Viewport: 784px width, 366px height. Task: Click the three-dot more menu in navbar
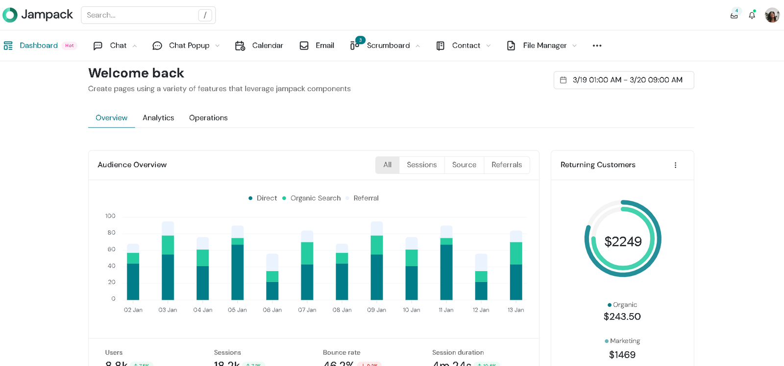coord(597,46)
